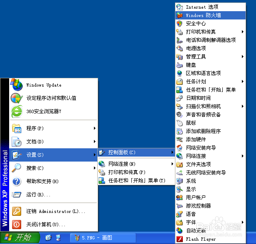This screenshot has height=244, width=256.
Task: Select 设置(S) in Start menu
Action: [53, 155]
